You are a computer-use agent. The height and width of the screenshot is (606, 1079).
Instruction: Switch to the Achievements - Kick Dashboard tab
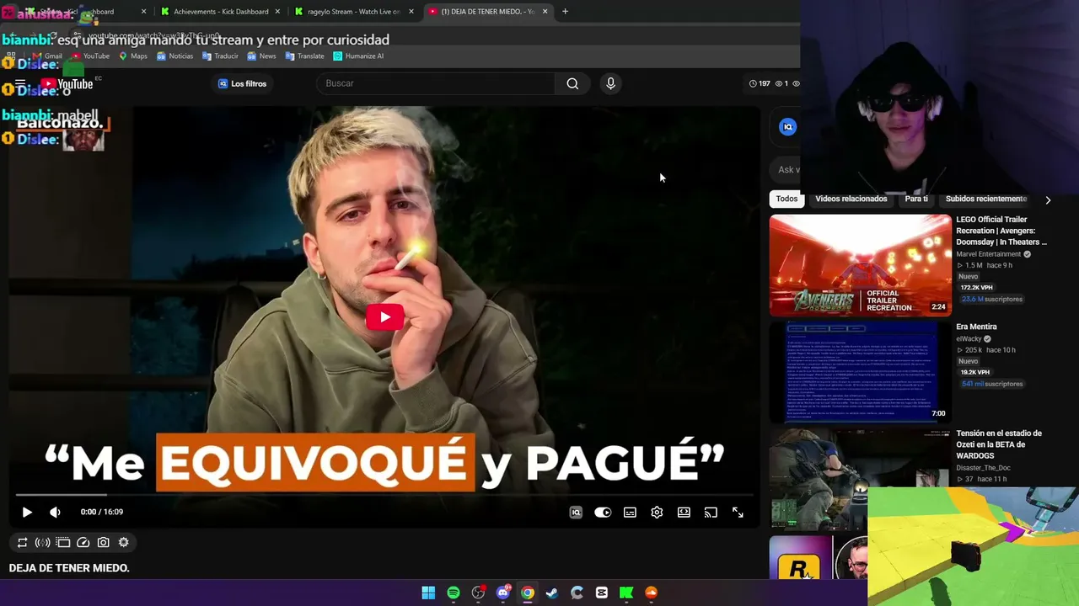(x=220, y=12)
